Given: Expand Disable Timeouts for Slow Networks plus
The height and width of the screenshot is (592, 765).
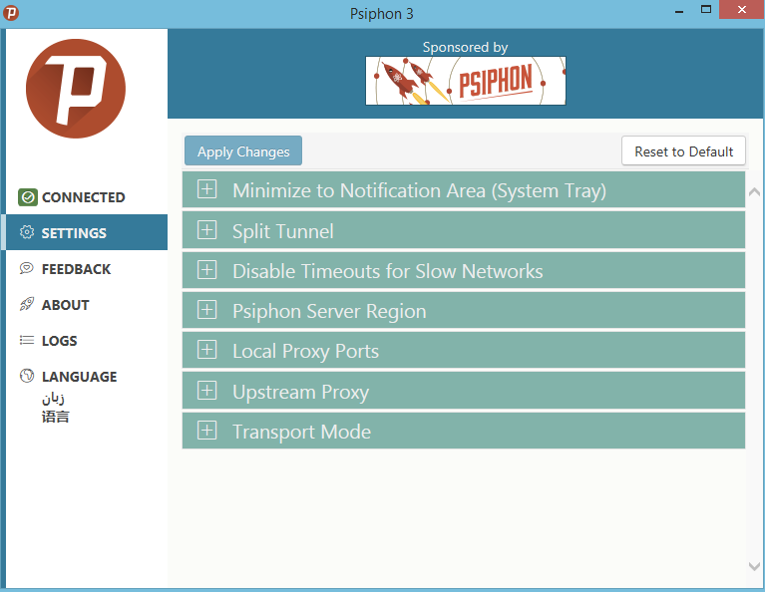Looking at the screenshot, I should coord(206,270).
